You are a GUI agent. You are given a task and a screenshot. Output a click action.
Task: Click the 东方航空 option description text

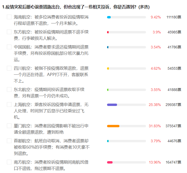coord(51,35)
